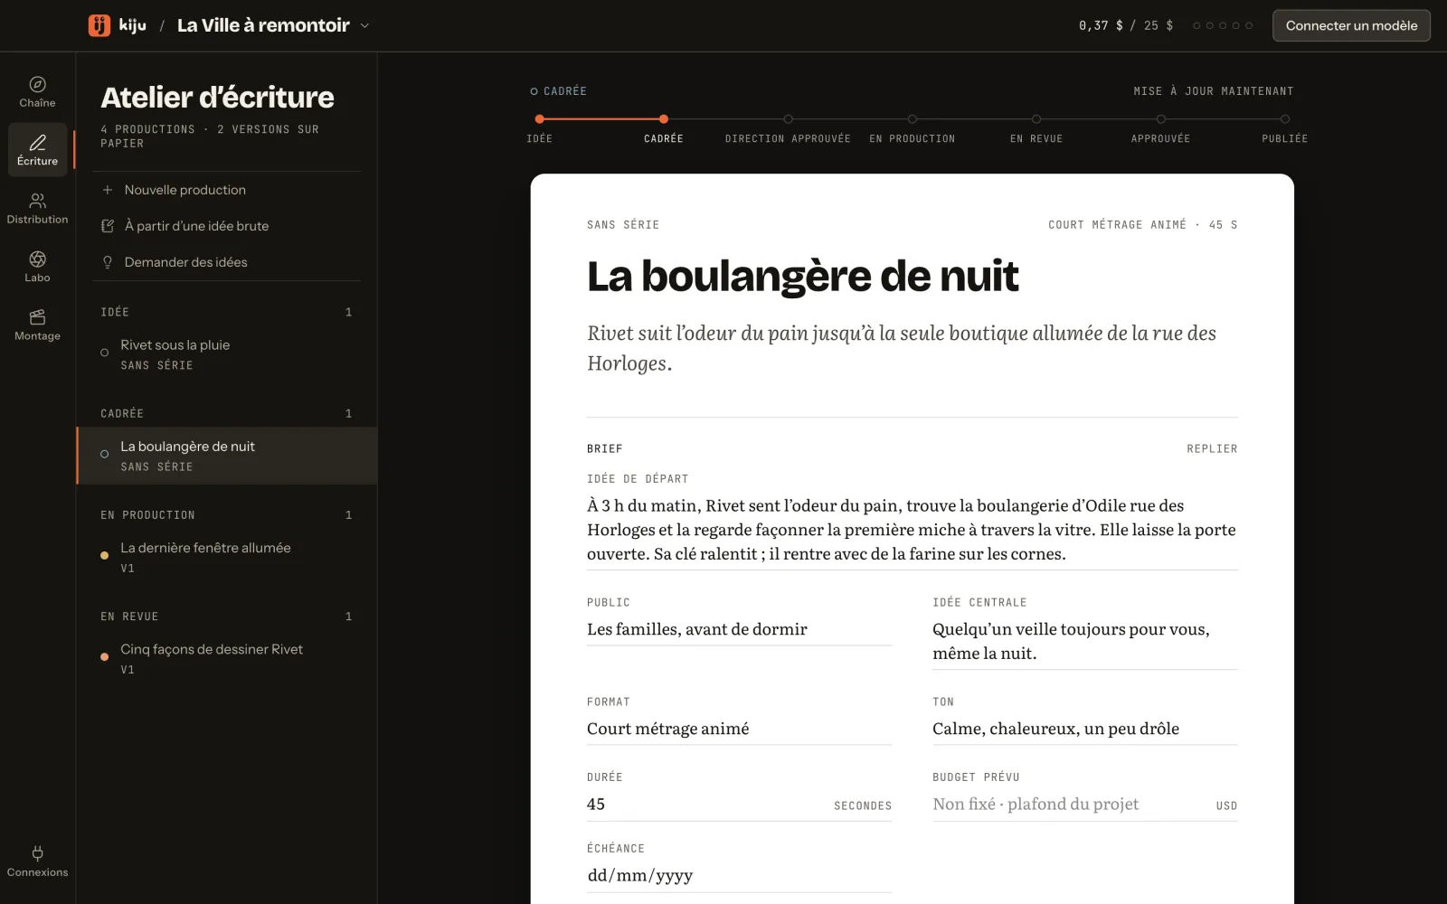Expand the La Ville à remontoir project dropdown
Viewport: 1447px width, 904px height.
[x=364, y=26]
